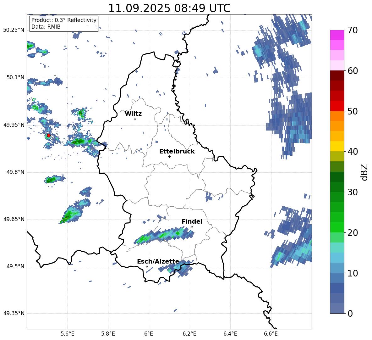
Task: Click the 60 colorbar tick label
Action: (x=352, y=71)
